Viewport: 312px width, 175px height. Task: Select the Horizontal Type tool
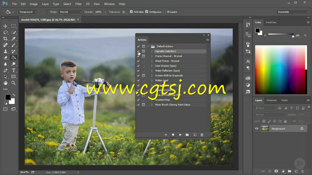(13, 70)
